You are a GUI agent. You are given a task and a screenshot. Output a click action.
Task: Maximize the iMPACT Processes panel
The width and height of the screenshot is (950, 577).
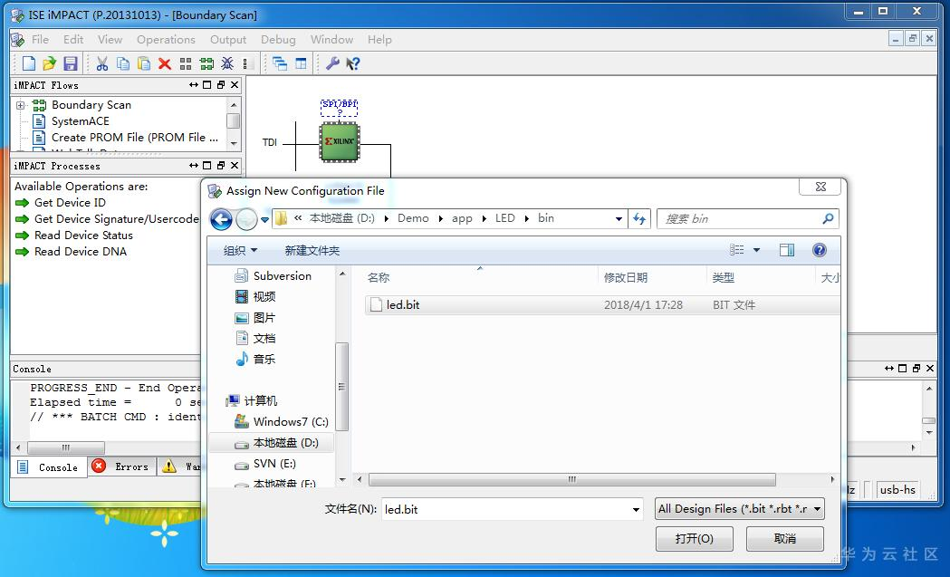coord(207,166)
